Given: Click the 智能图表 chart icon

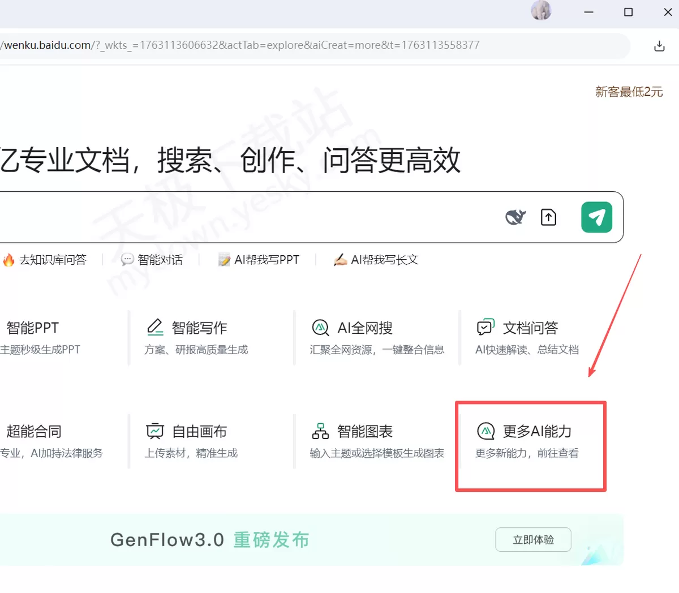Looking at the screenshot, I should click(x=320, y=431).
